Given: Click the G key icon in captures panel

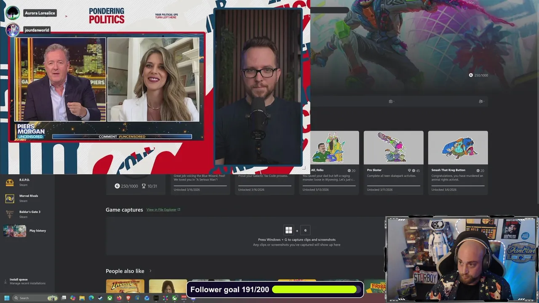Looking at the screenshot, I should 305,230.
